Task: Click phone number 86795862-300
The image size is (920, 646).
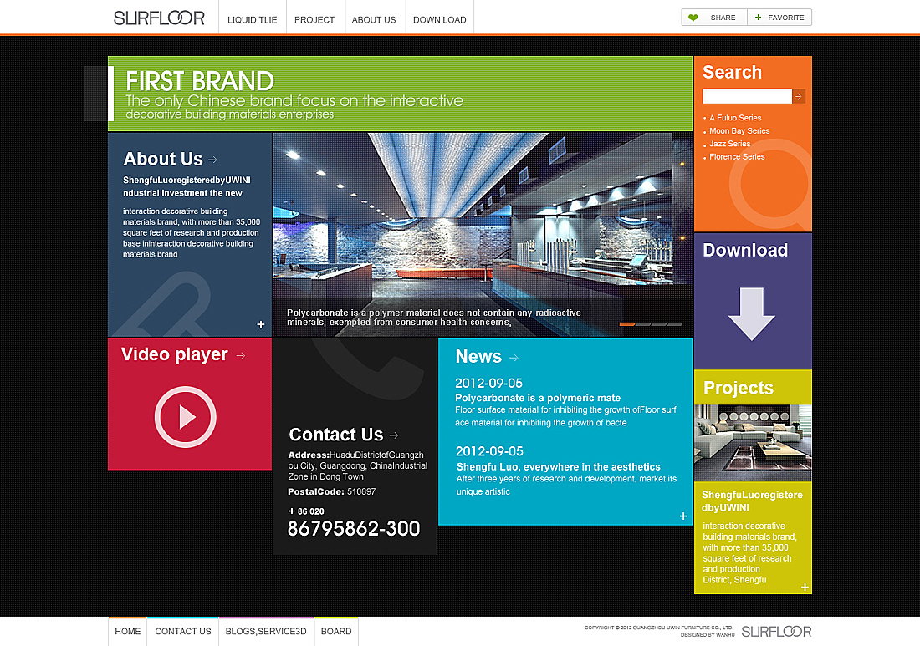Action: click(354, 529)
